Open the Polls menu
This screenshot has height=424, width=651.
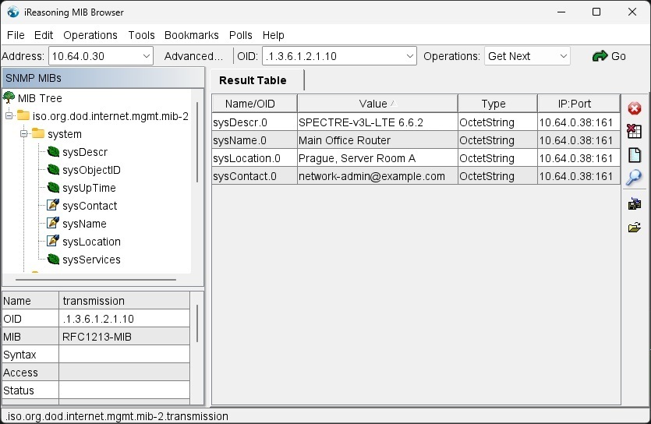coord(240,35)
